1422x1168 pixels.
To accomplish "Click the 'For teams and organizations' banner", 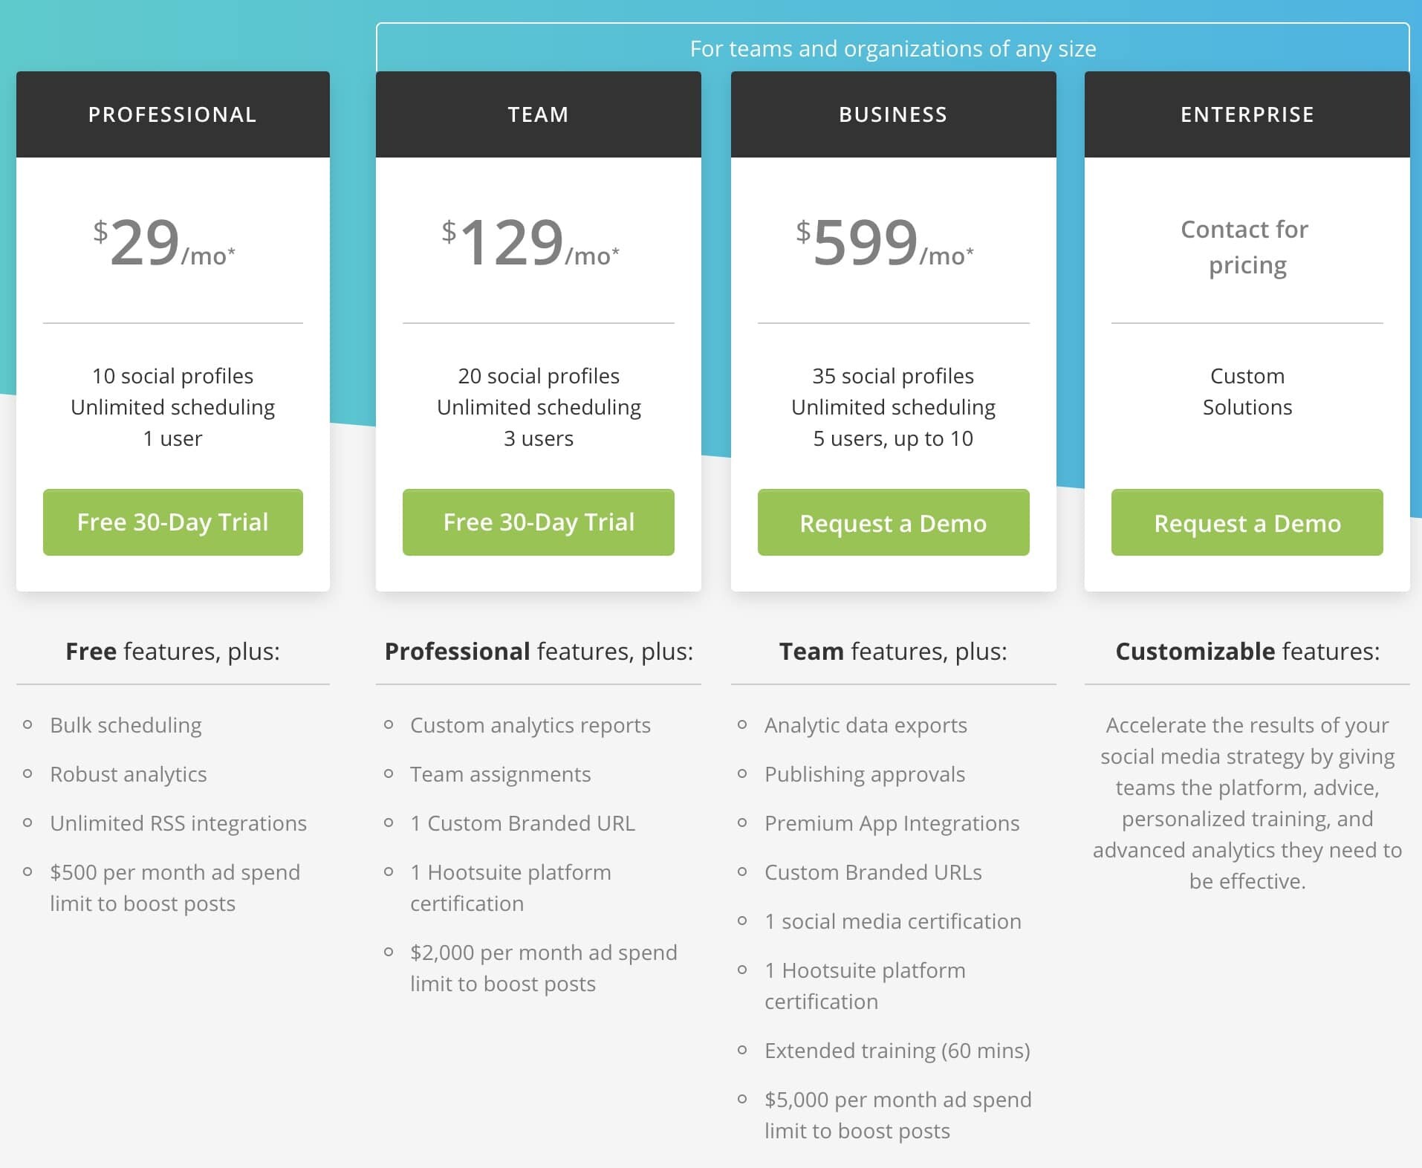I will coord(892,48).
